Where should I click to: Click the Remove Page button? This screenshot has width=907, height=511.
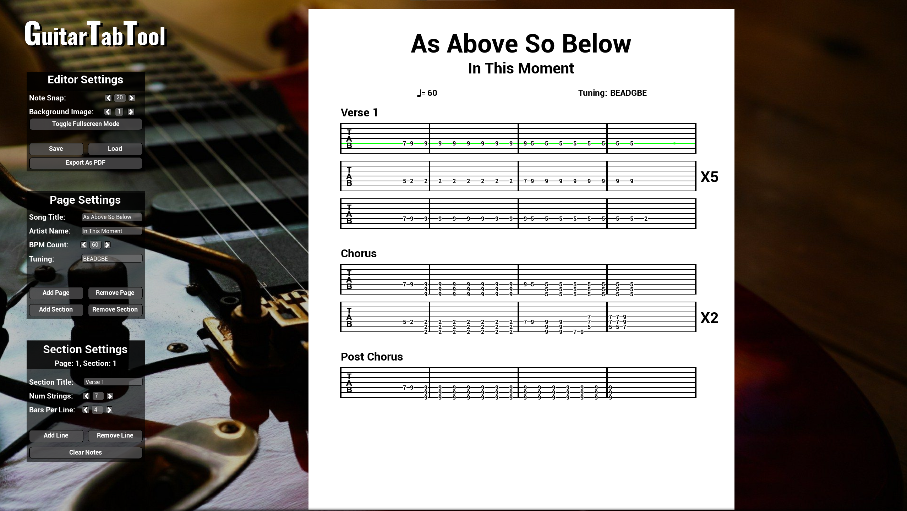pyautogui.click(x=115, y=292)
